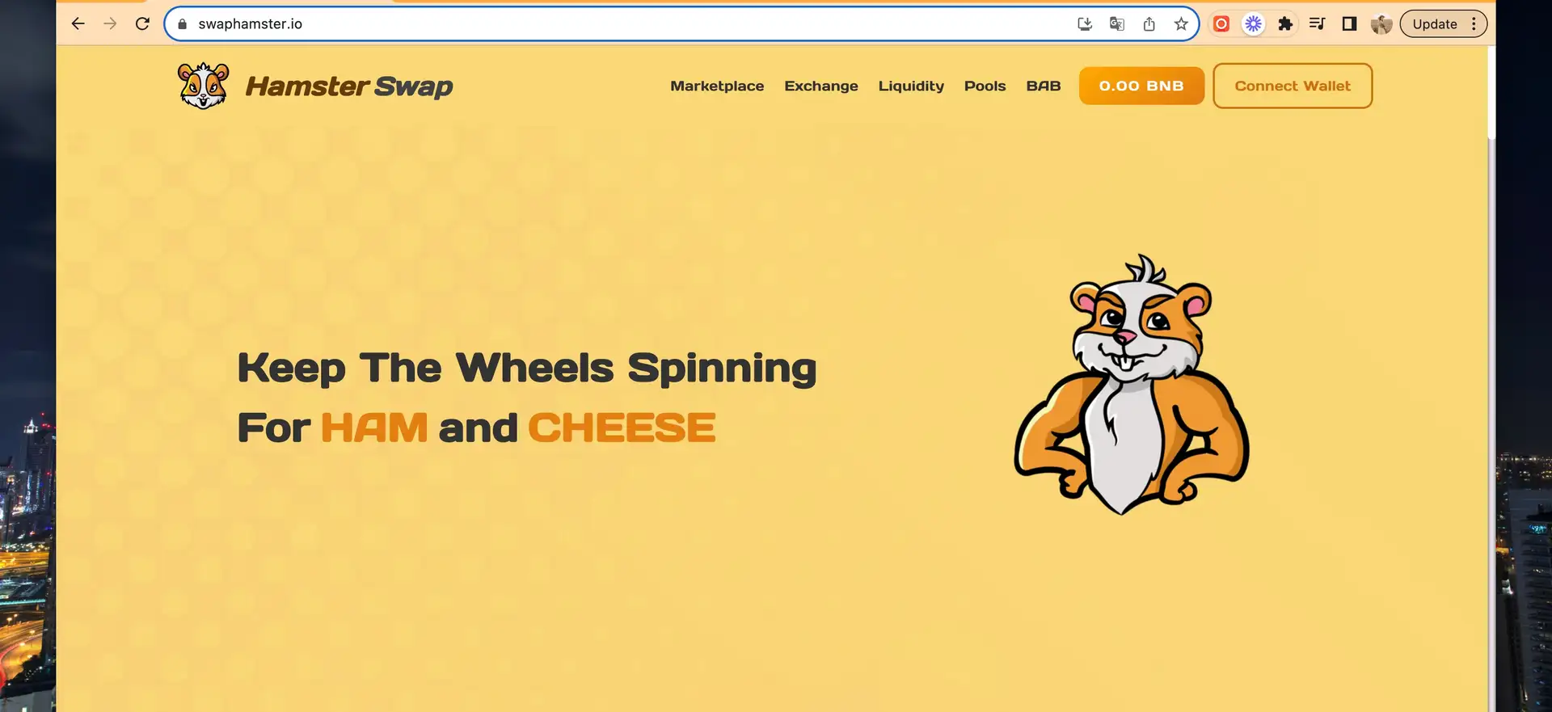The image size is (1552, 712).
Task: Open the Liquidity section
Action: click(911, 86)
